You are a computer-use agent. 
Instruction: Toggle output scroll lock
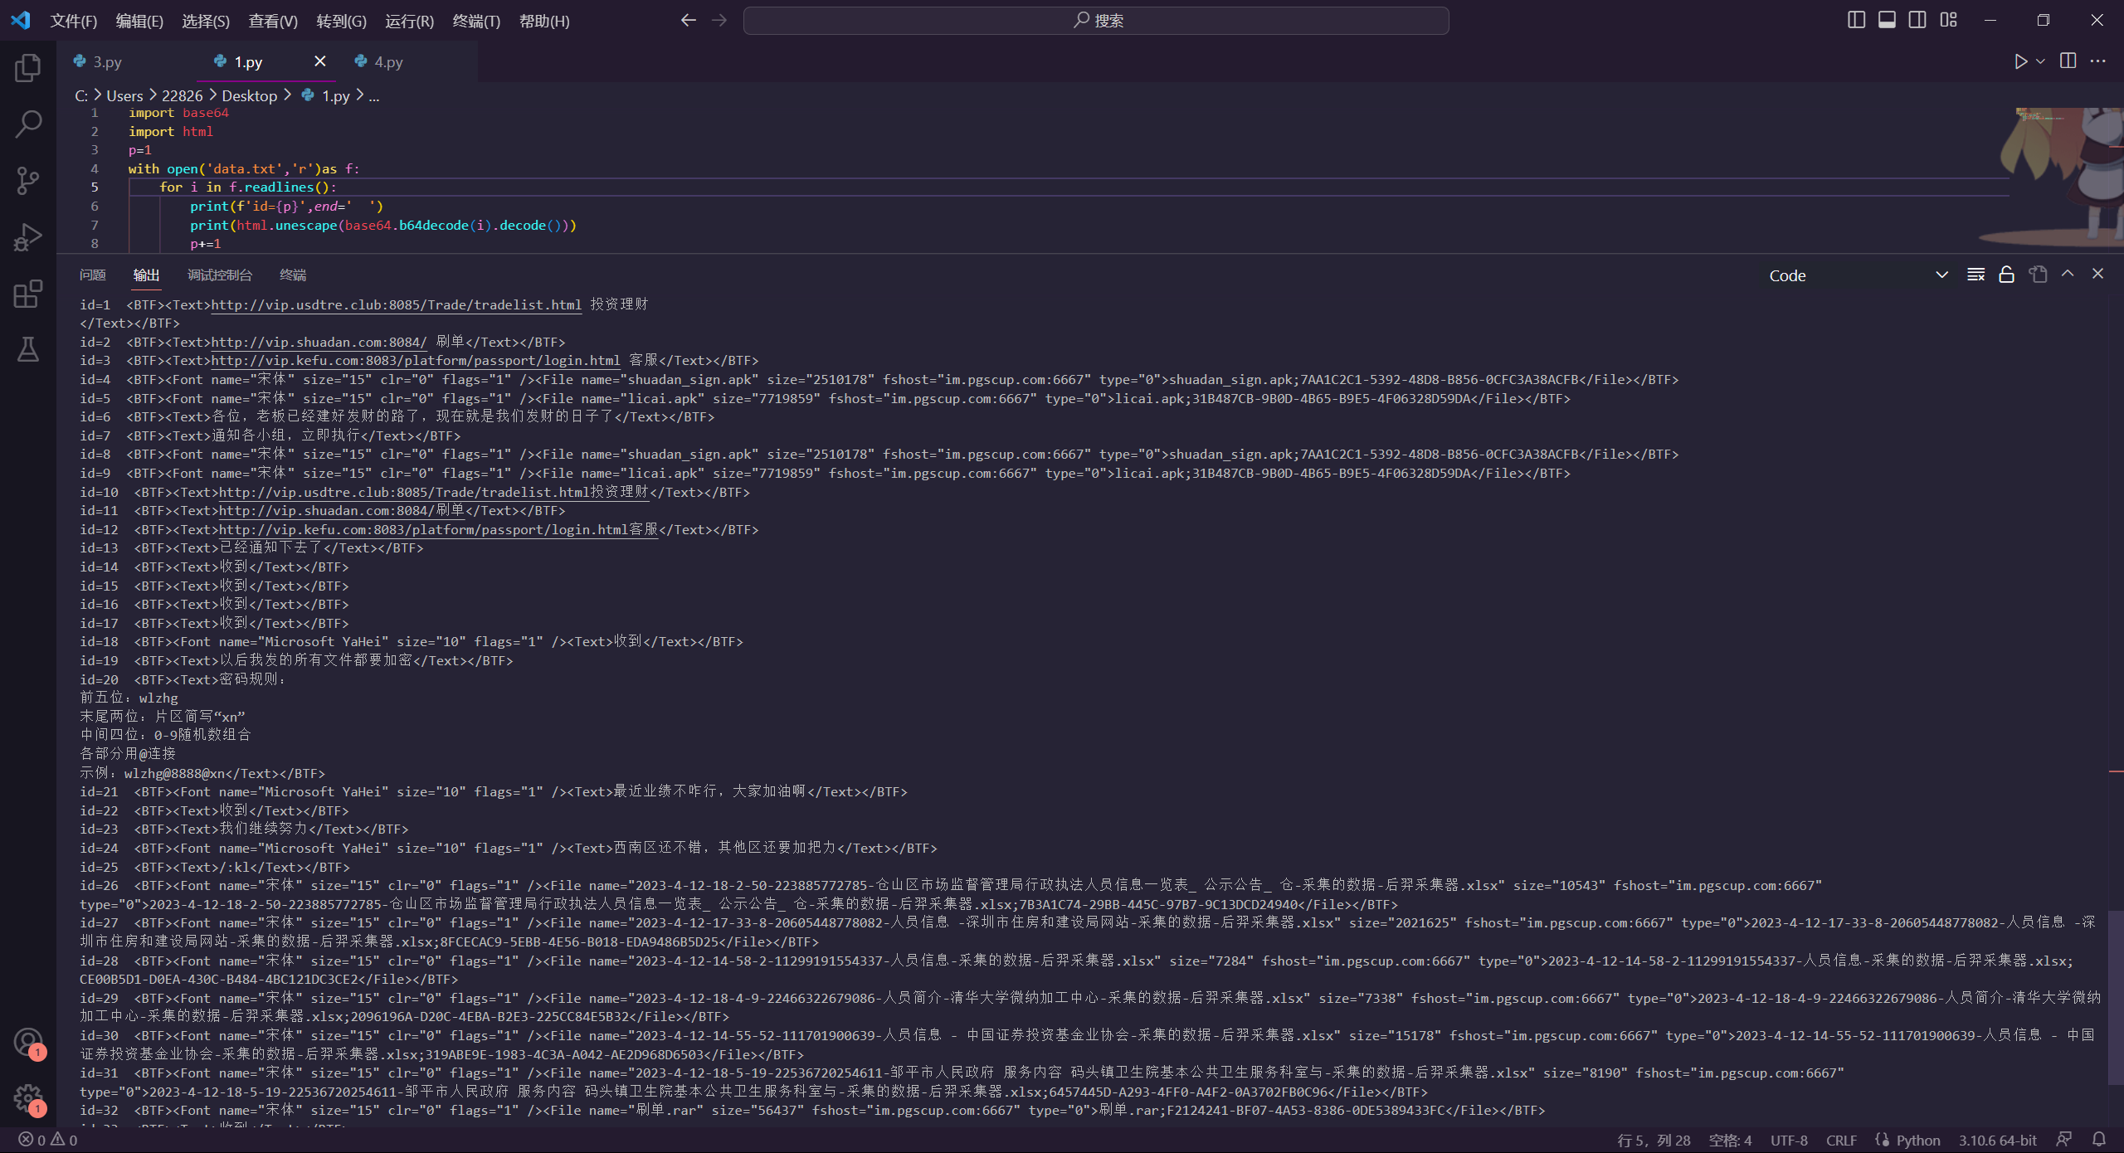tap(2006, 275)
